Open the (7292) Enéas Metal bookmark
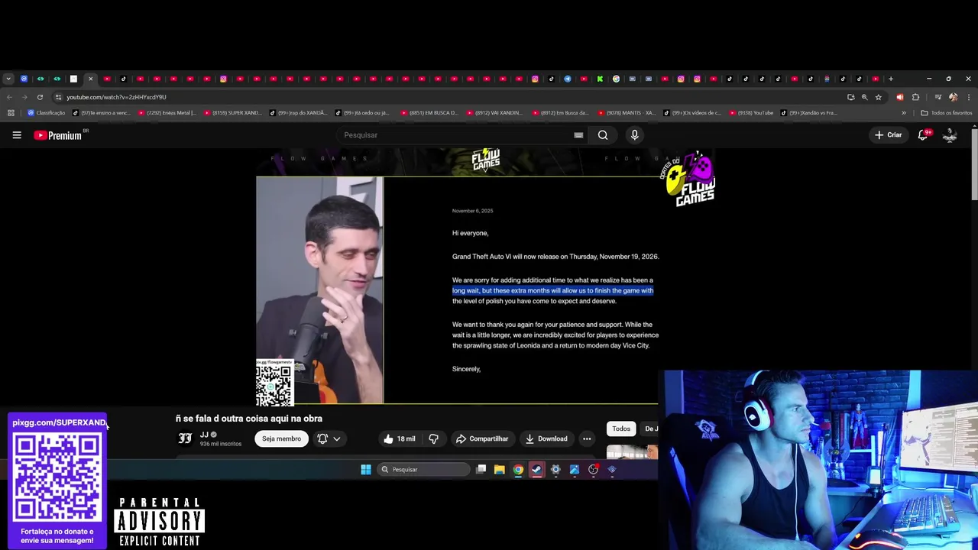The height and width of the screenshot is (550, 978). tap(167, 113)
